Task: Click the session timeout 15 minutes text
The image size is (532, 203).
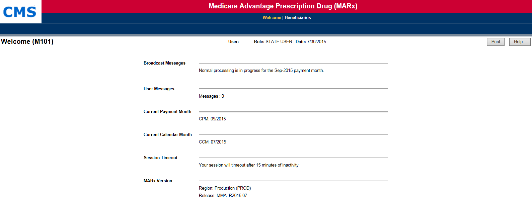Action: pyautogui.click(x=248, y=165)
